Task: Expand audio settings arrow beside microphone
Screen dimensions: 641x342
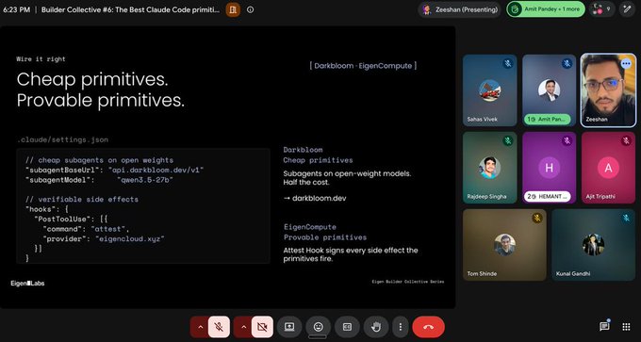Action: pos(200,327)
